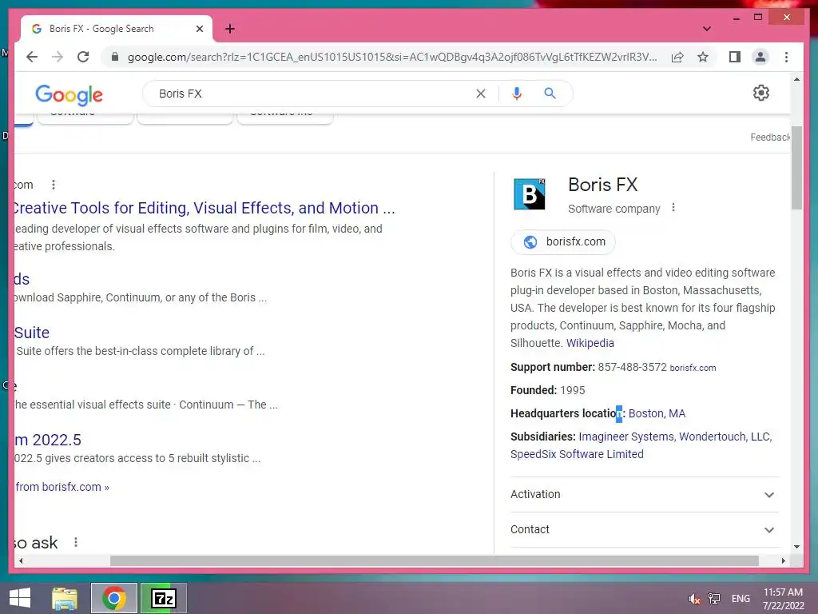Open the Suite sitelink
Viewport: 818px width, 614px height.
[x=32, y=333]
